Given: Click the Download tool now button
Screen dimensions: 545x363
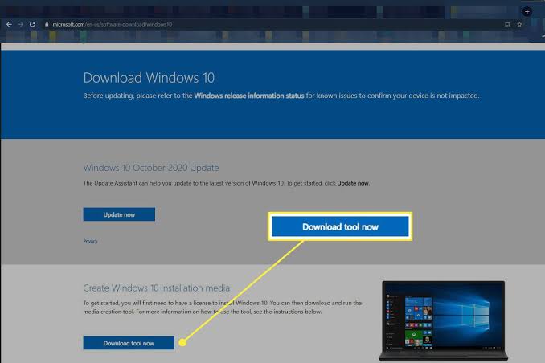Looking at the screenshot, I should click(129, 343).
